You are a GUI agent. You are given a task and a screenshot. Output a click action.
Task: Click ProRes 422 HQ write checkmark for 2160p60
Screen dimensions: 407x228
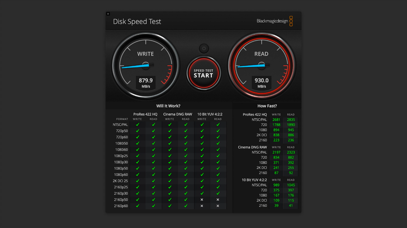pyautogui.click(x=138, y=206)
